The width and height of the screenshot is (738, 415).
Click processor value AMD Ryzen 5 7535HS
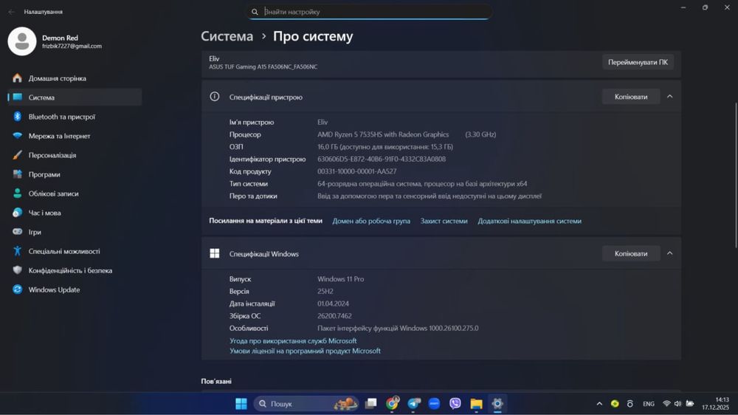(x=382, y=134)
